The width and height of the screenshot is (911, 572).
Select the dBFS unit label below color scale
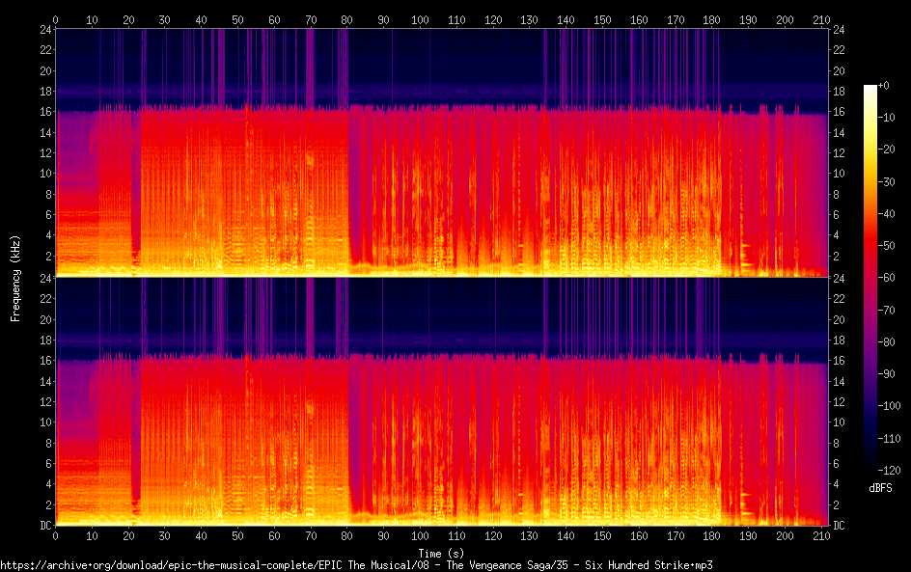coord(880,489)
